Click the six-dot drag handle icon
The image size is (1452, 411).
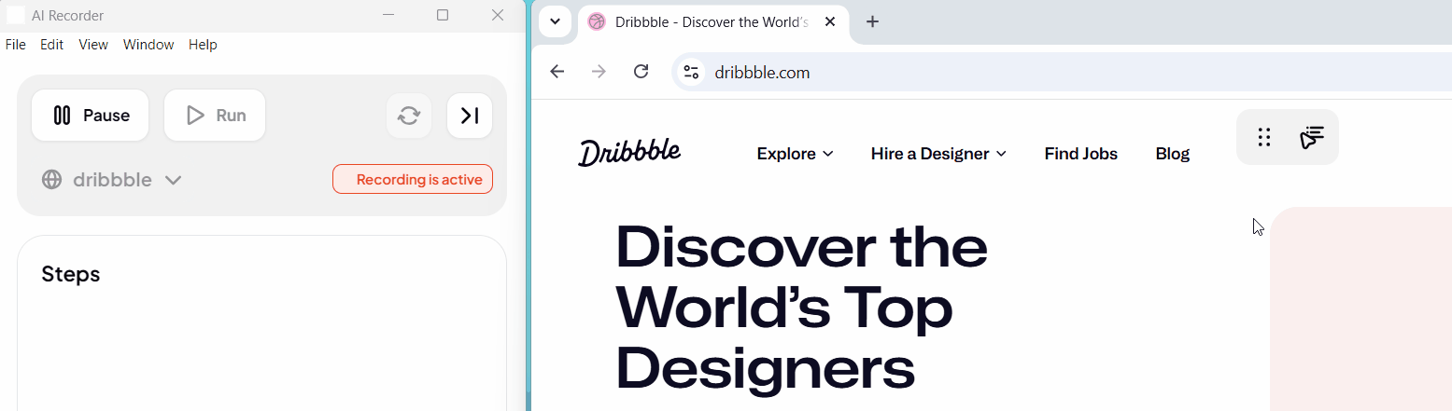(x=1264, y=138)
